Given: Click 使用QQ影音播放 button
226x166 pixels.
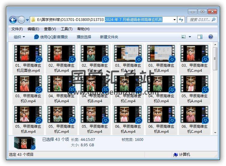Looking at the screenshot, I should (51, 37).
